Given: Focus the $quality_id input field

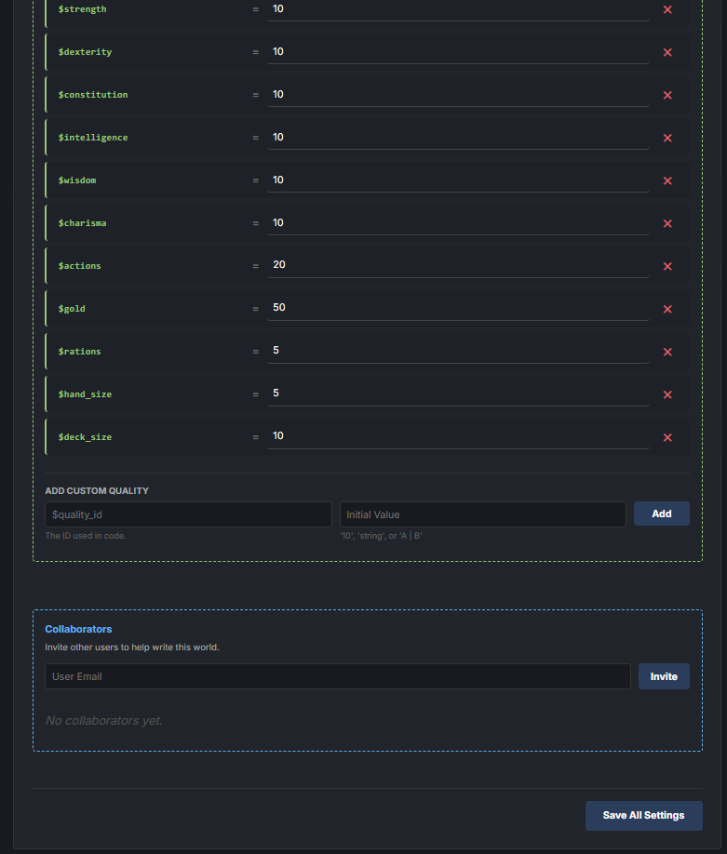Looking at the screenshot, I should (x=188, y=514).
